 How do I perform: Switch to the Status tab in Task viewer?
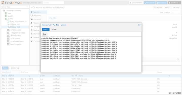pos(54,30)
